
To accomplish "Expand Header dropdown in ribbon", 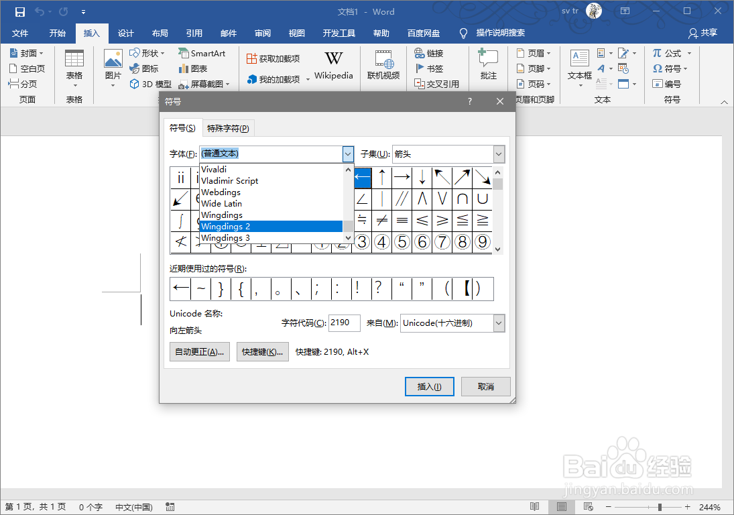I will coord(548,54).
